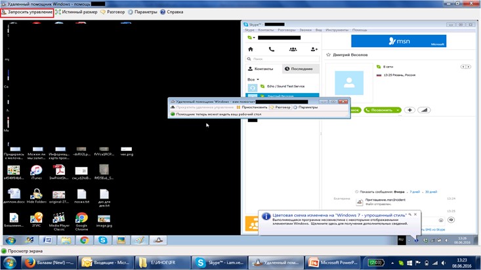The height and width of the screenshot is (270, 481).
Task: Select диплом.docx file on desktop
Action: tap(14, 196)
